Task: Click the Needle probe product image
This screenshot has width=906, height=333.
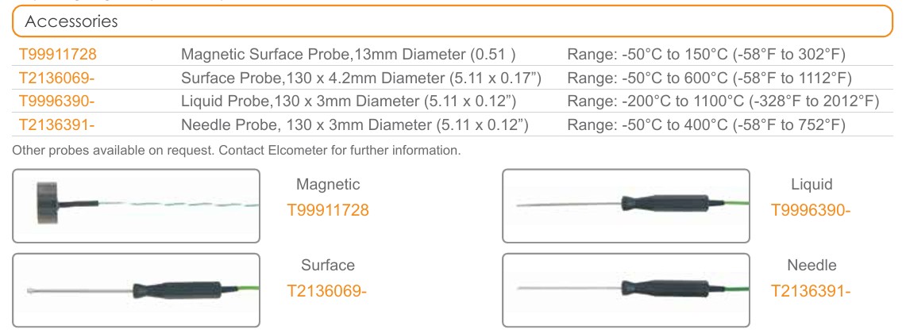Action: [626, 289]
